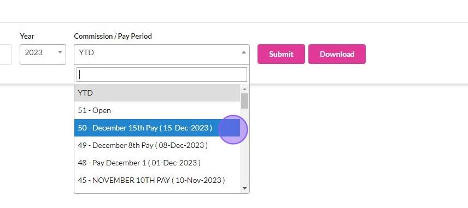
Task: Click the Year label text
Action: click(x=27, y=36)
